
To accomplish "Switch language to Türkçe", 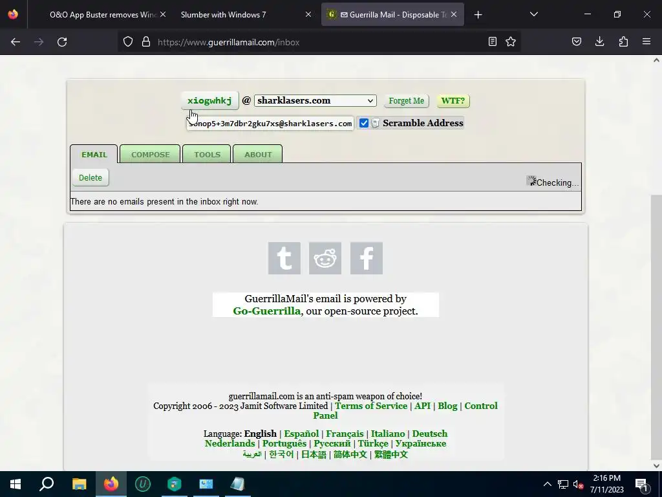I will pyautogui.click(x=373, y=443).
